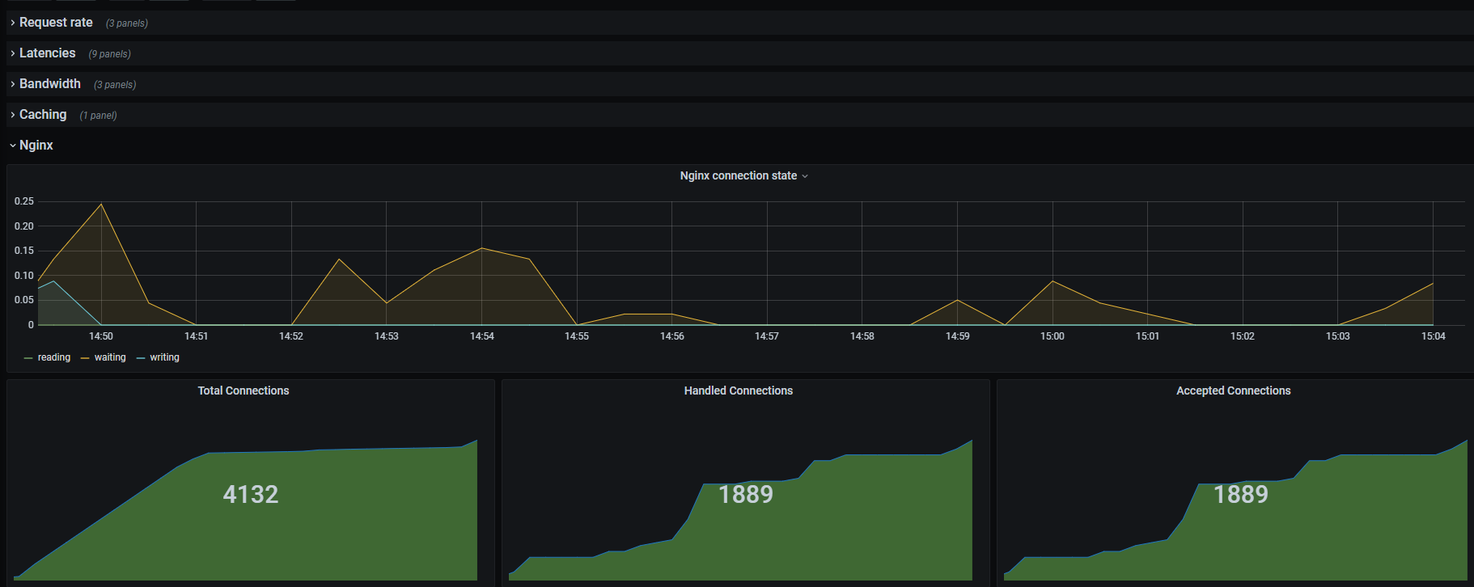The height and width of the screenshot is (587, 1474).
Task: Click the 14:58 time axis label
Action: (862, 336)
